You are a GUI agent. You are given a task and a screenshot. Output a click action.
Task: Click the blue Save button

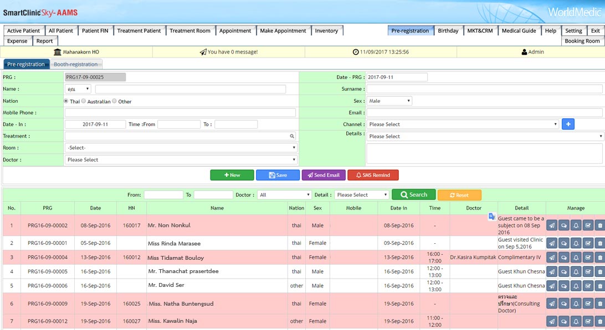tap(278, 175)
